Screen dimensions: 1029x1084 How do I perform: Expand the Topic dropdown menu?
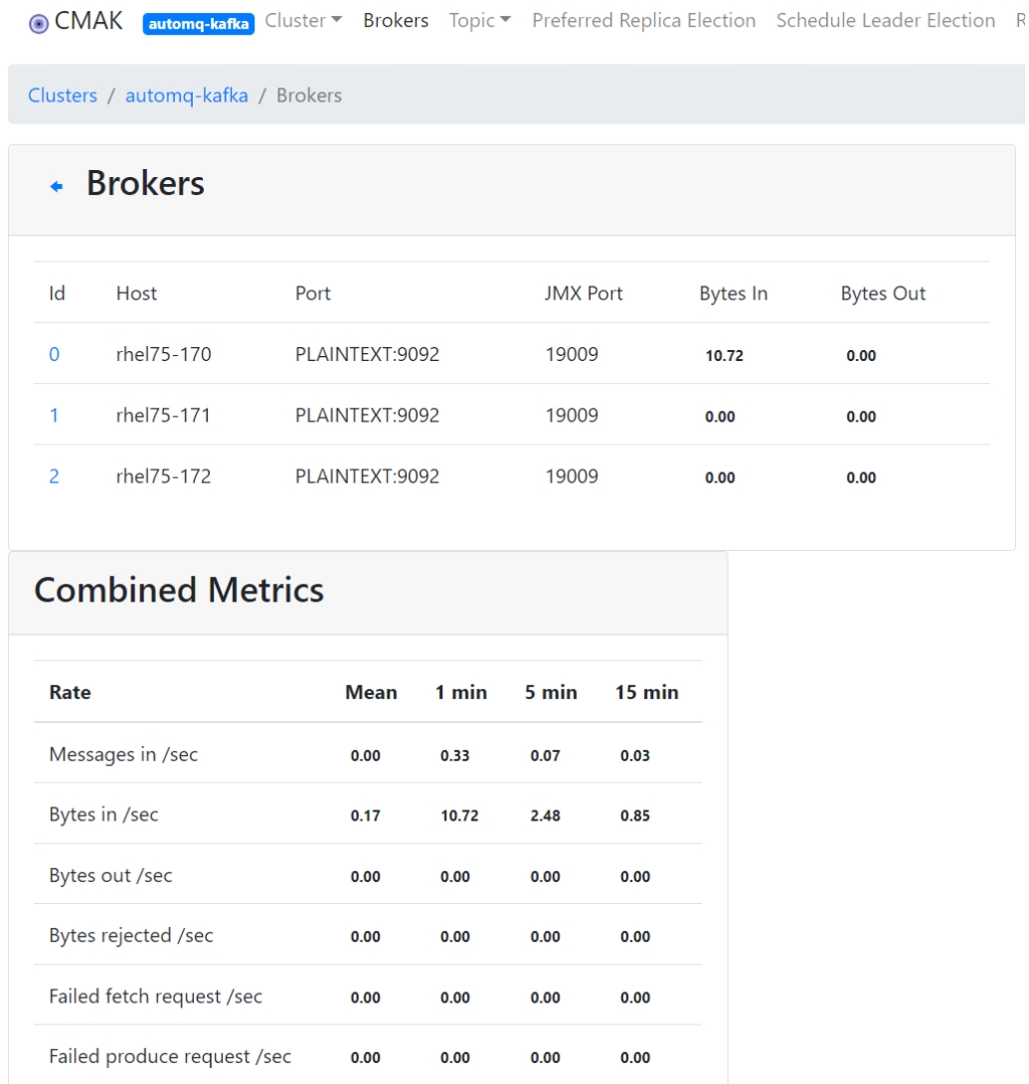(479, 21)
